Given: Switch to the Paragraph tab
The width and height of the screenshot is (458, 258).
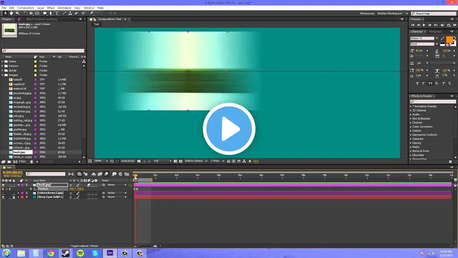Looking at the screenshot, I should coord(435,32).
